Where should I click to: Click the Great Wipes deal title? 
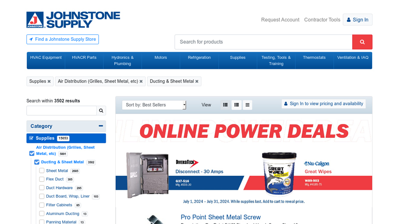click(x=318, y=172)
